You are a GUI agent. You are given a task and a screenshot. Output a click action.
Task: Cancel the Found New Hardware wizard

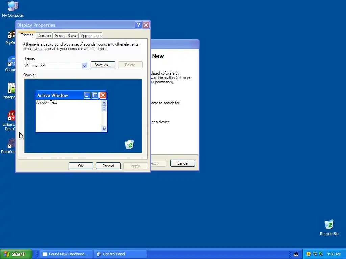pos(182,163)
